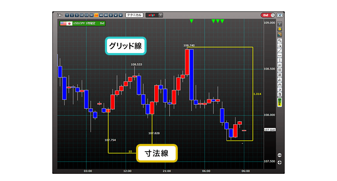Open the green-yellow color picker button

pos(280,102)
